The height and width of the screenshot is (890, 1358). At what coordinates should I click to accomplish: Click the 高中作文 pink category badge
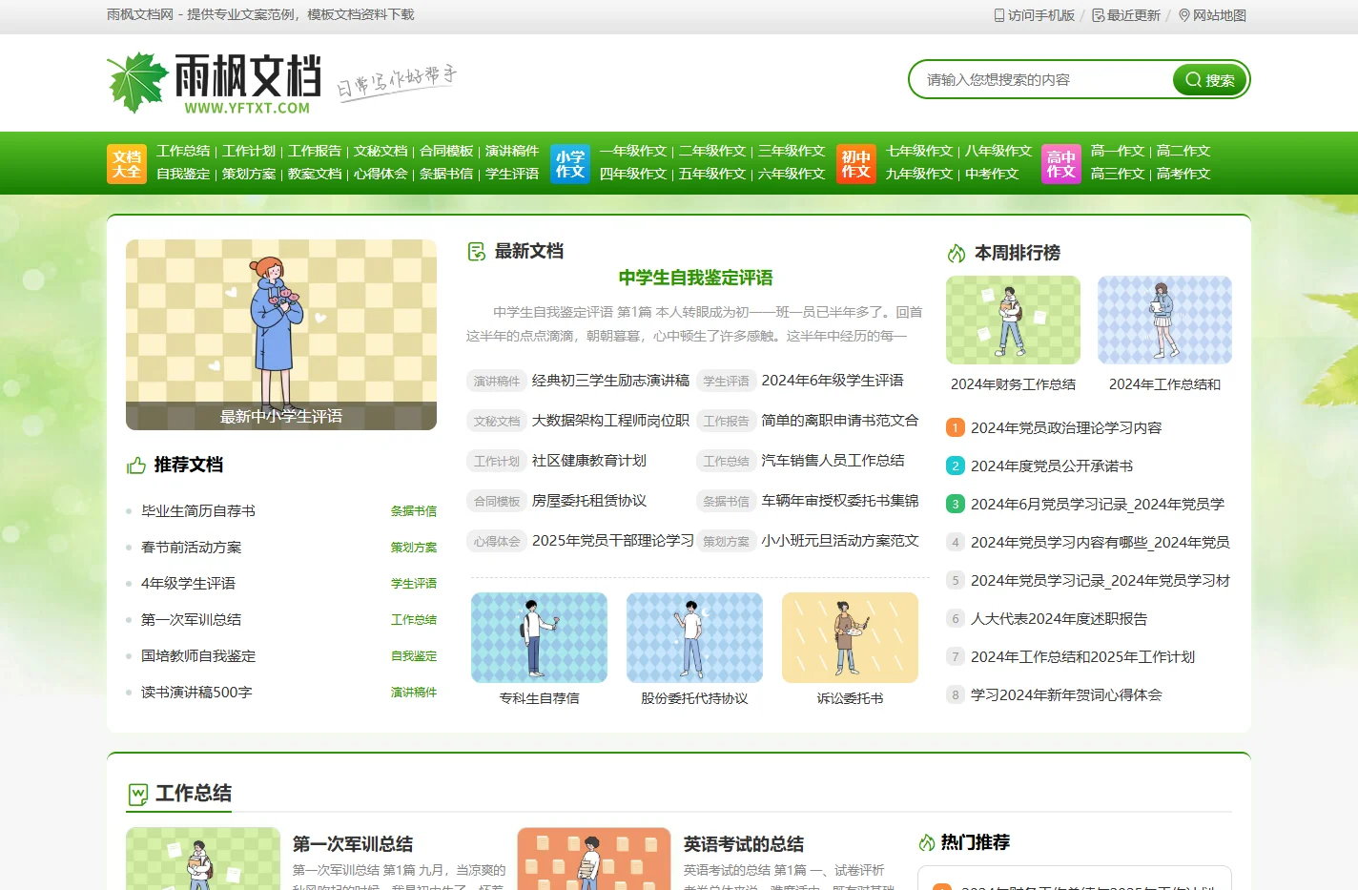point(1061,163)
